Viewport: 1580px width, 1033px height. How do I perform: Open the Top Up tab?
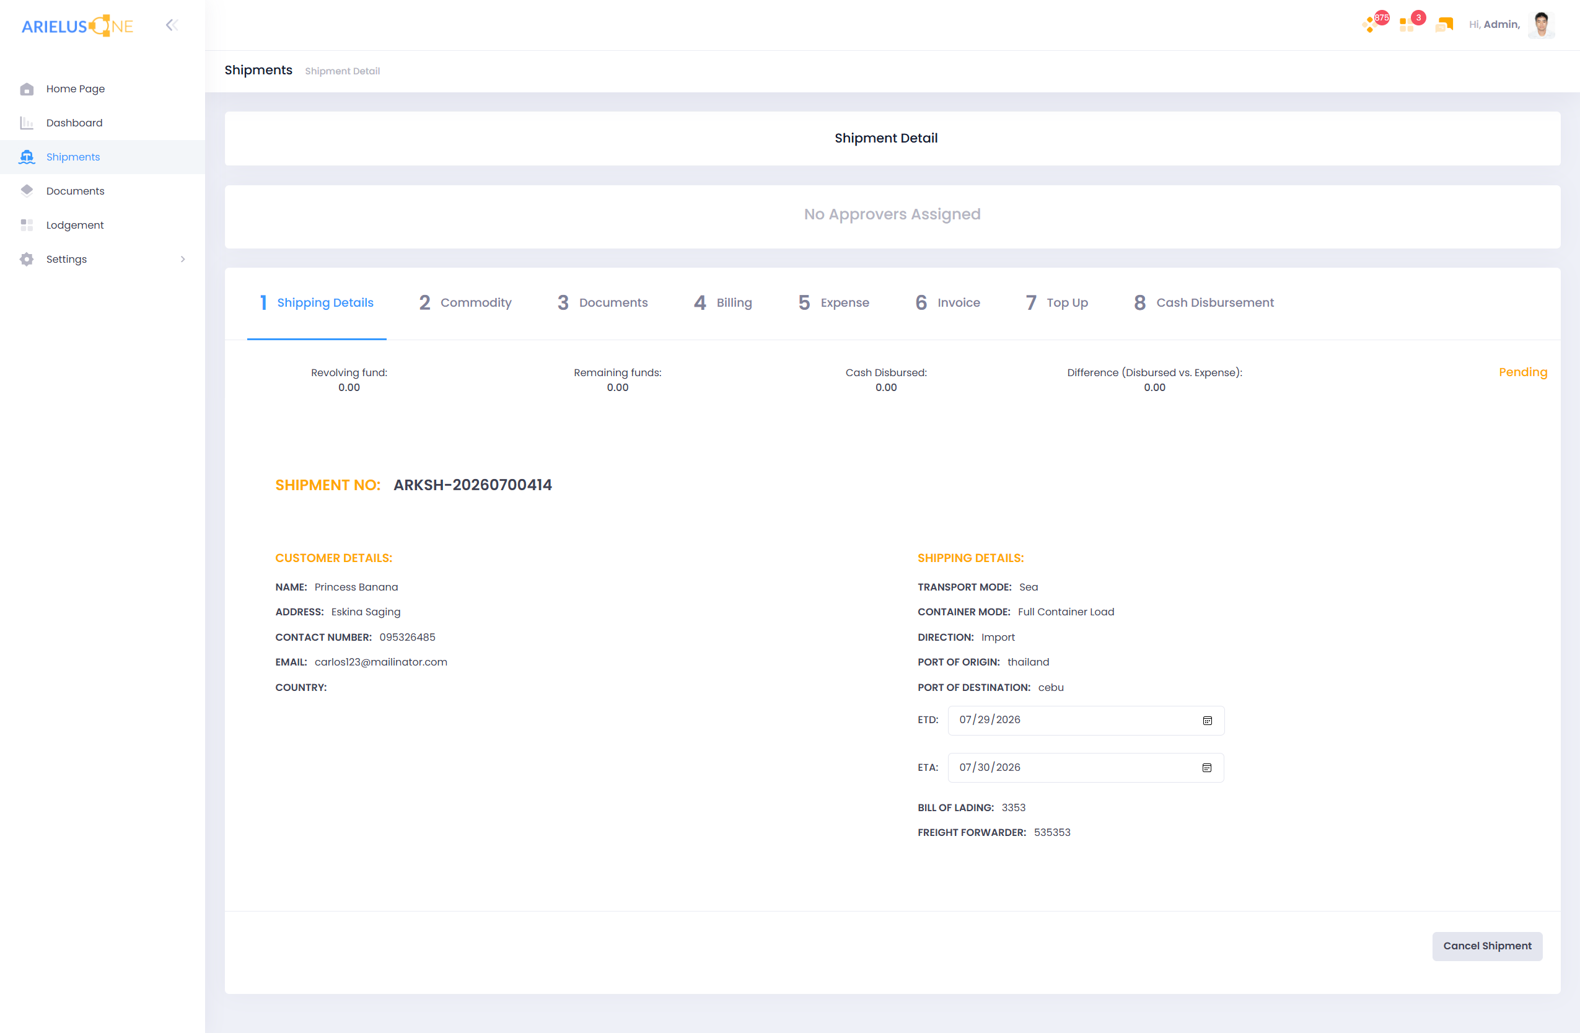(x=1057, y=303)
